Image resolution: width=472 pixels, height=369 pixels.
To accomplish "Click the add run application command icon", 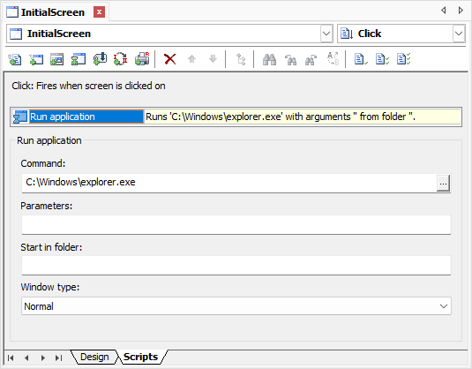I will pos(79,59).
